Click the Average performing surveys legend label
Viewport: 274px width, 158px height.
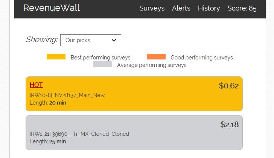(152, 65)
